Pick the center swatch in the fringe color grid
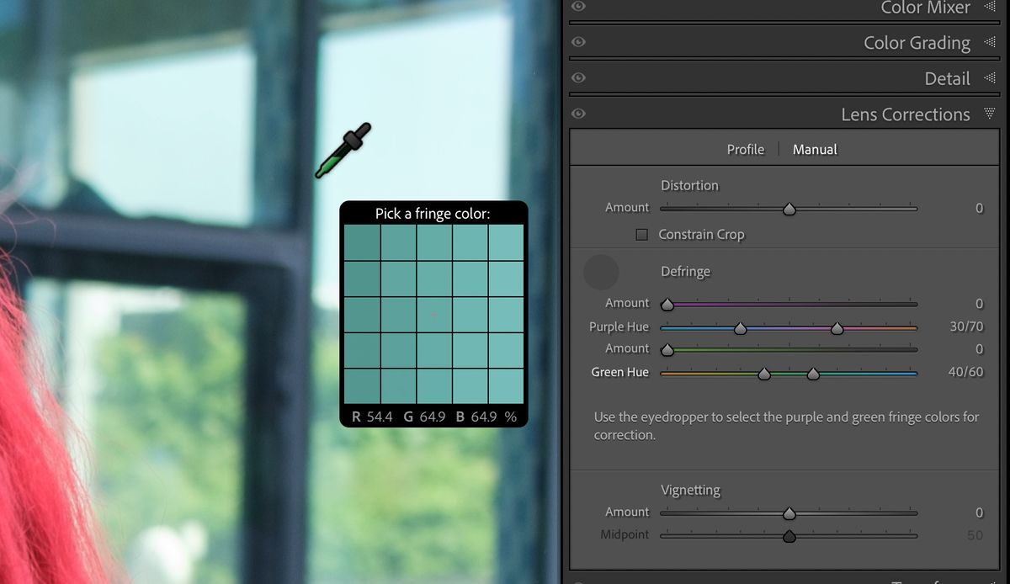Image resolution: width=1010 pixels, height=584 pixels. point(433,315)
